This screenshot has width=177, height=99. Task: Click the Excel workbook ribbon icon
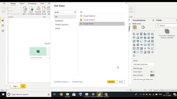tap(31, 11)
